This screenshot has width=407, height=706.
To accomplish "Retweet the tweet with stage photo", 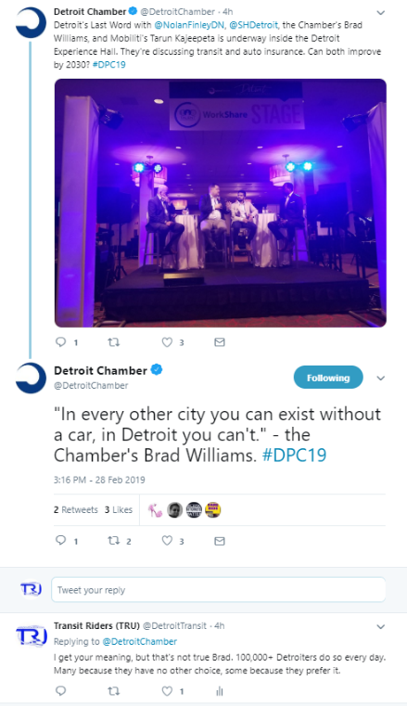I will tap(114, 342).
